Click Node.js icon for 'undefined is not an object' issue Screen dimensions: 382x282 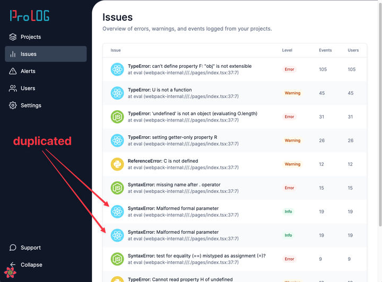(117, 117)
